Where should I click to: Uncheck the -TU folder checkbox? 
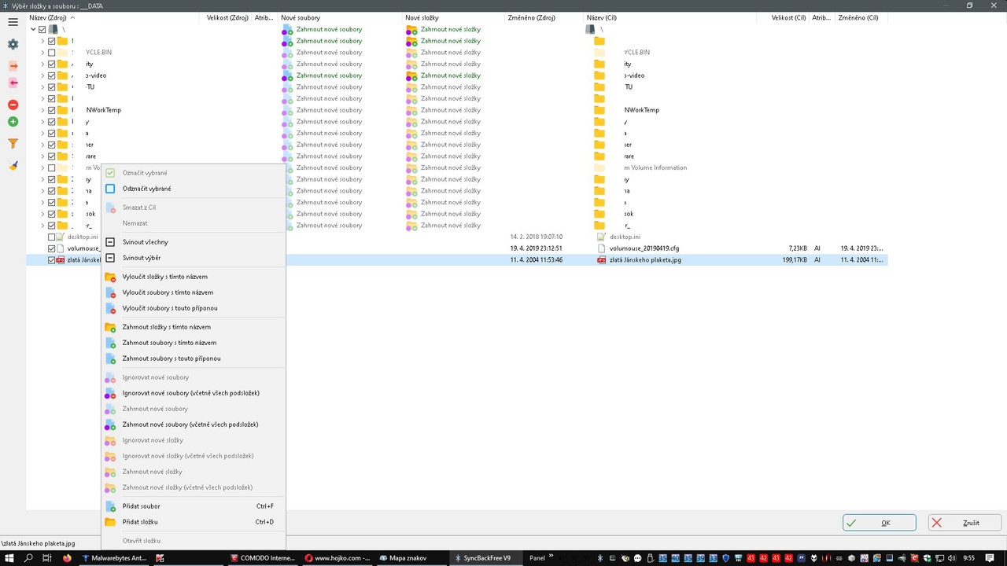click(x=52, y=87)
